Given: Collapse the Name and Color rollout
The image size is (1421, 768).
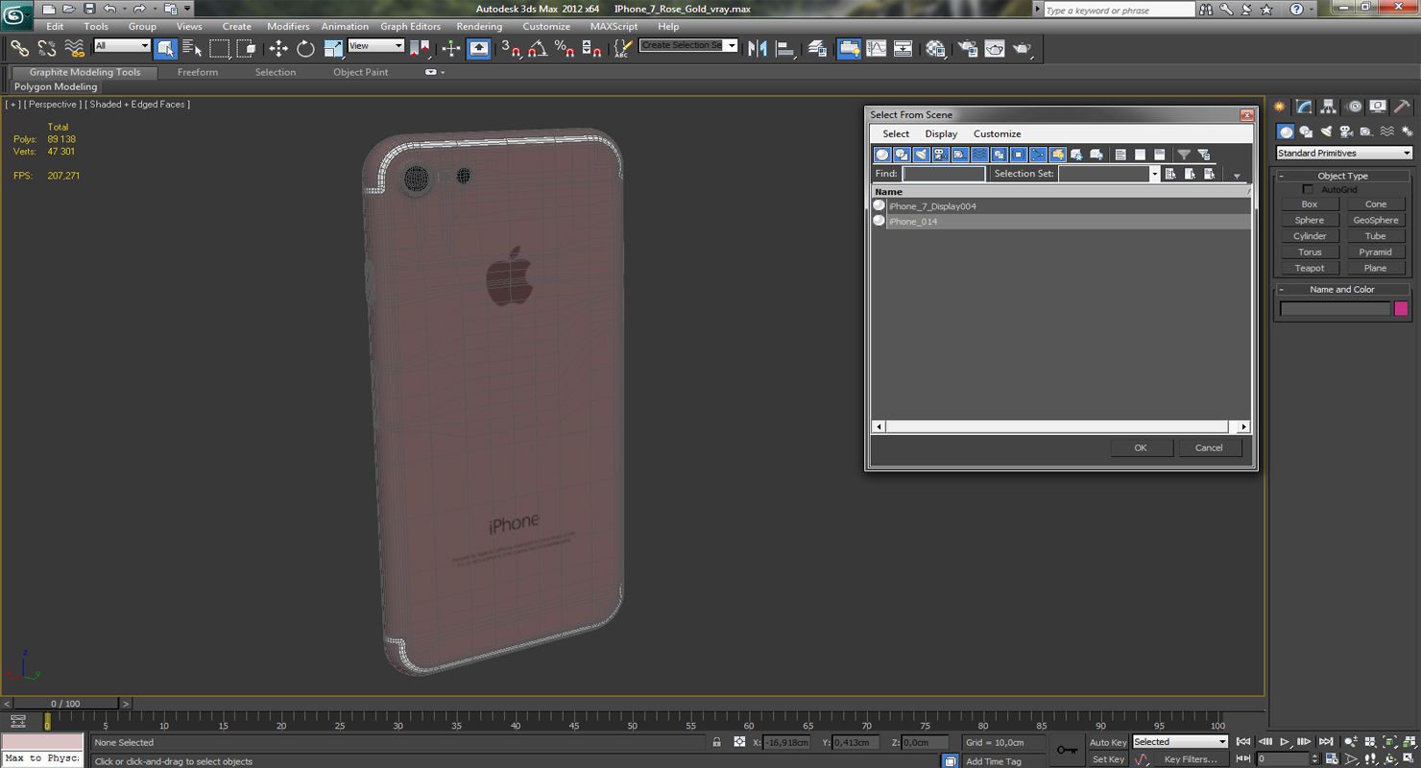Looking at the screenshot, I should tap(1342, 289).
